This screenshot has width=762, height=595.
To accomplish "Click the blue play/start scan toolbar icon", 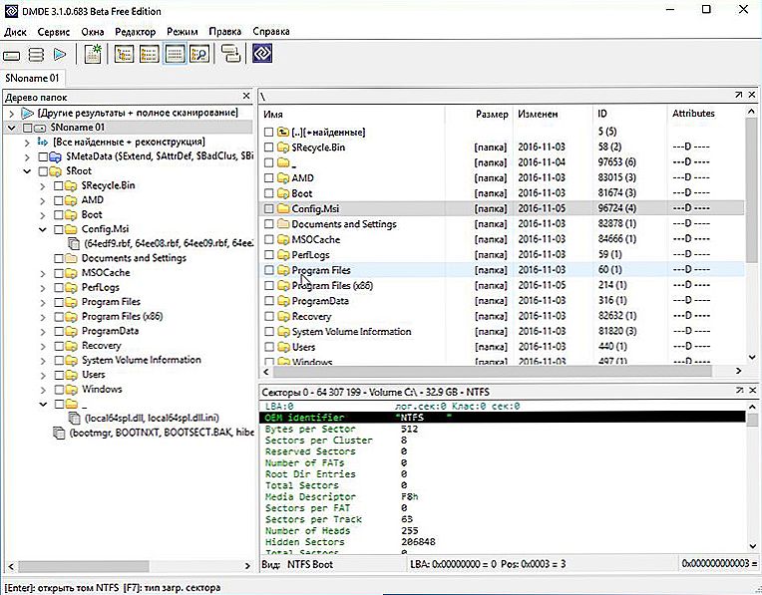I will 60,54.
